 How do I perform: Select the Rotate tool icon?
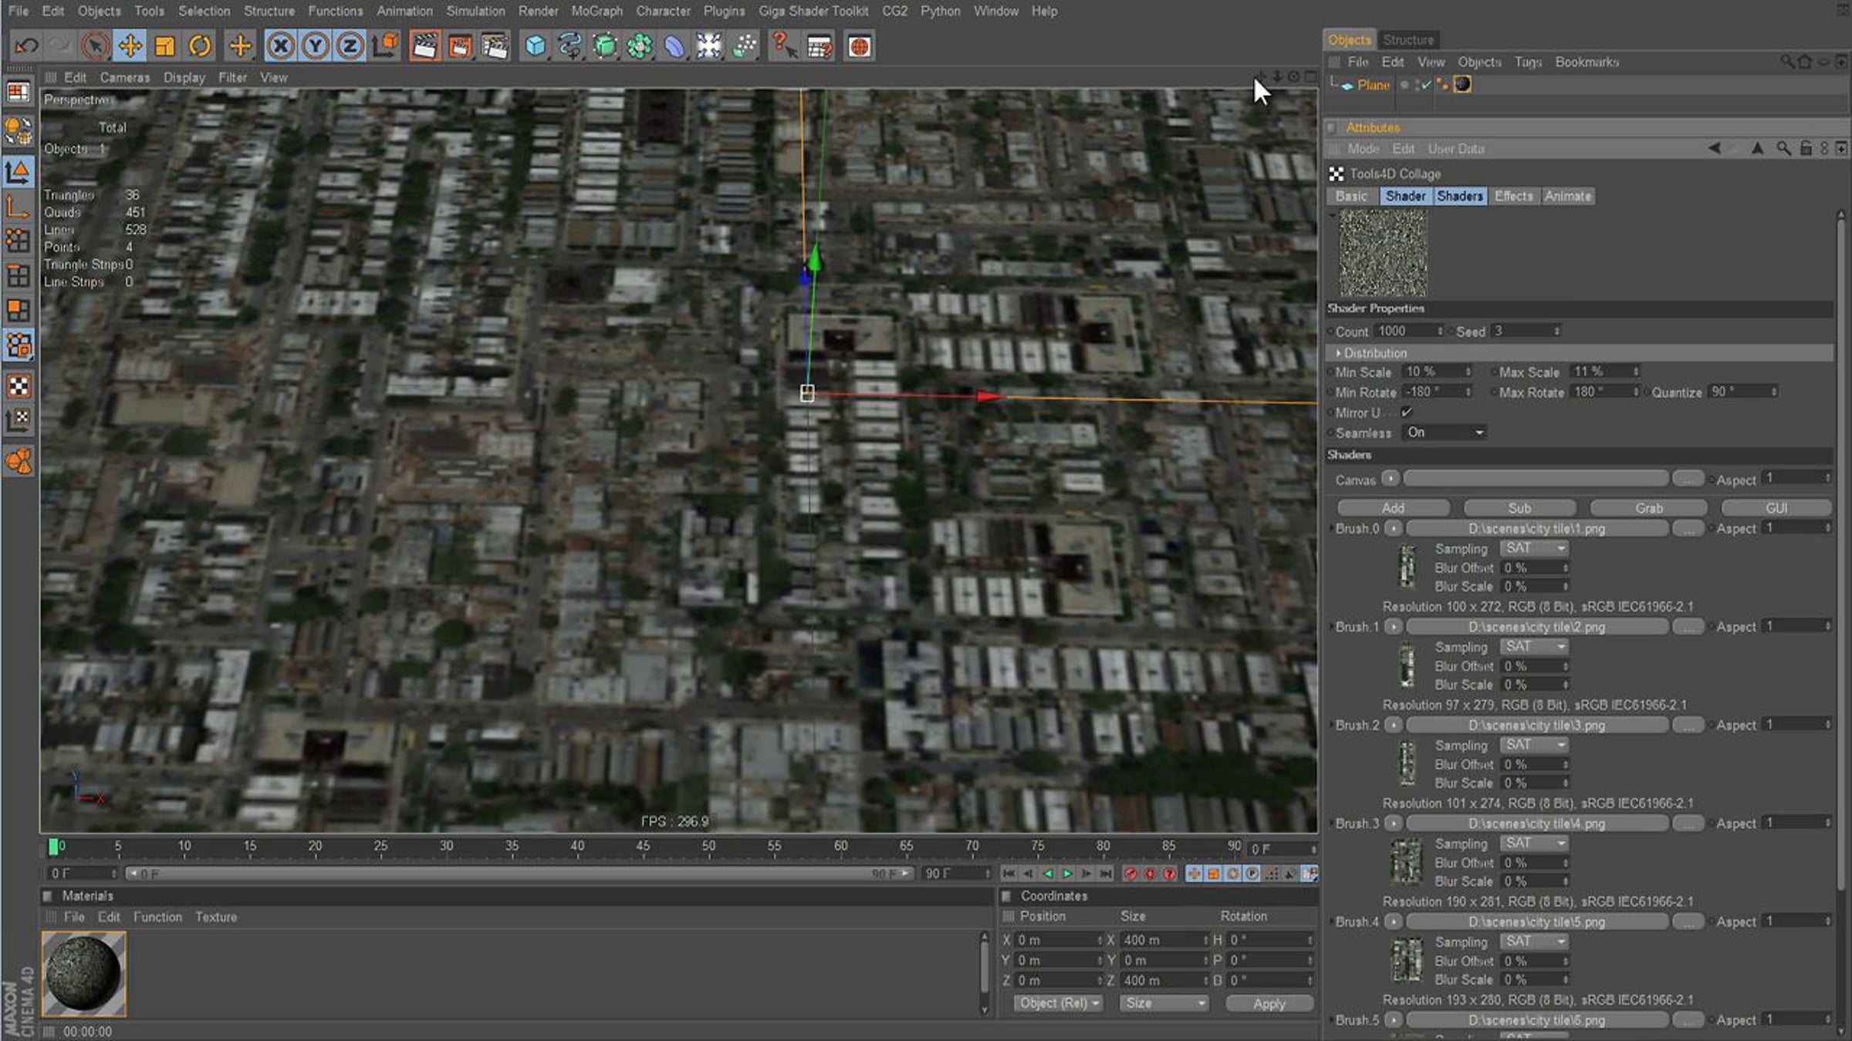[200, 46]
